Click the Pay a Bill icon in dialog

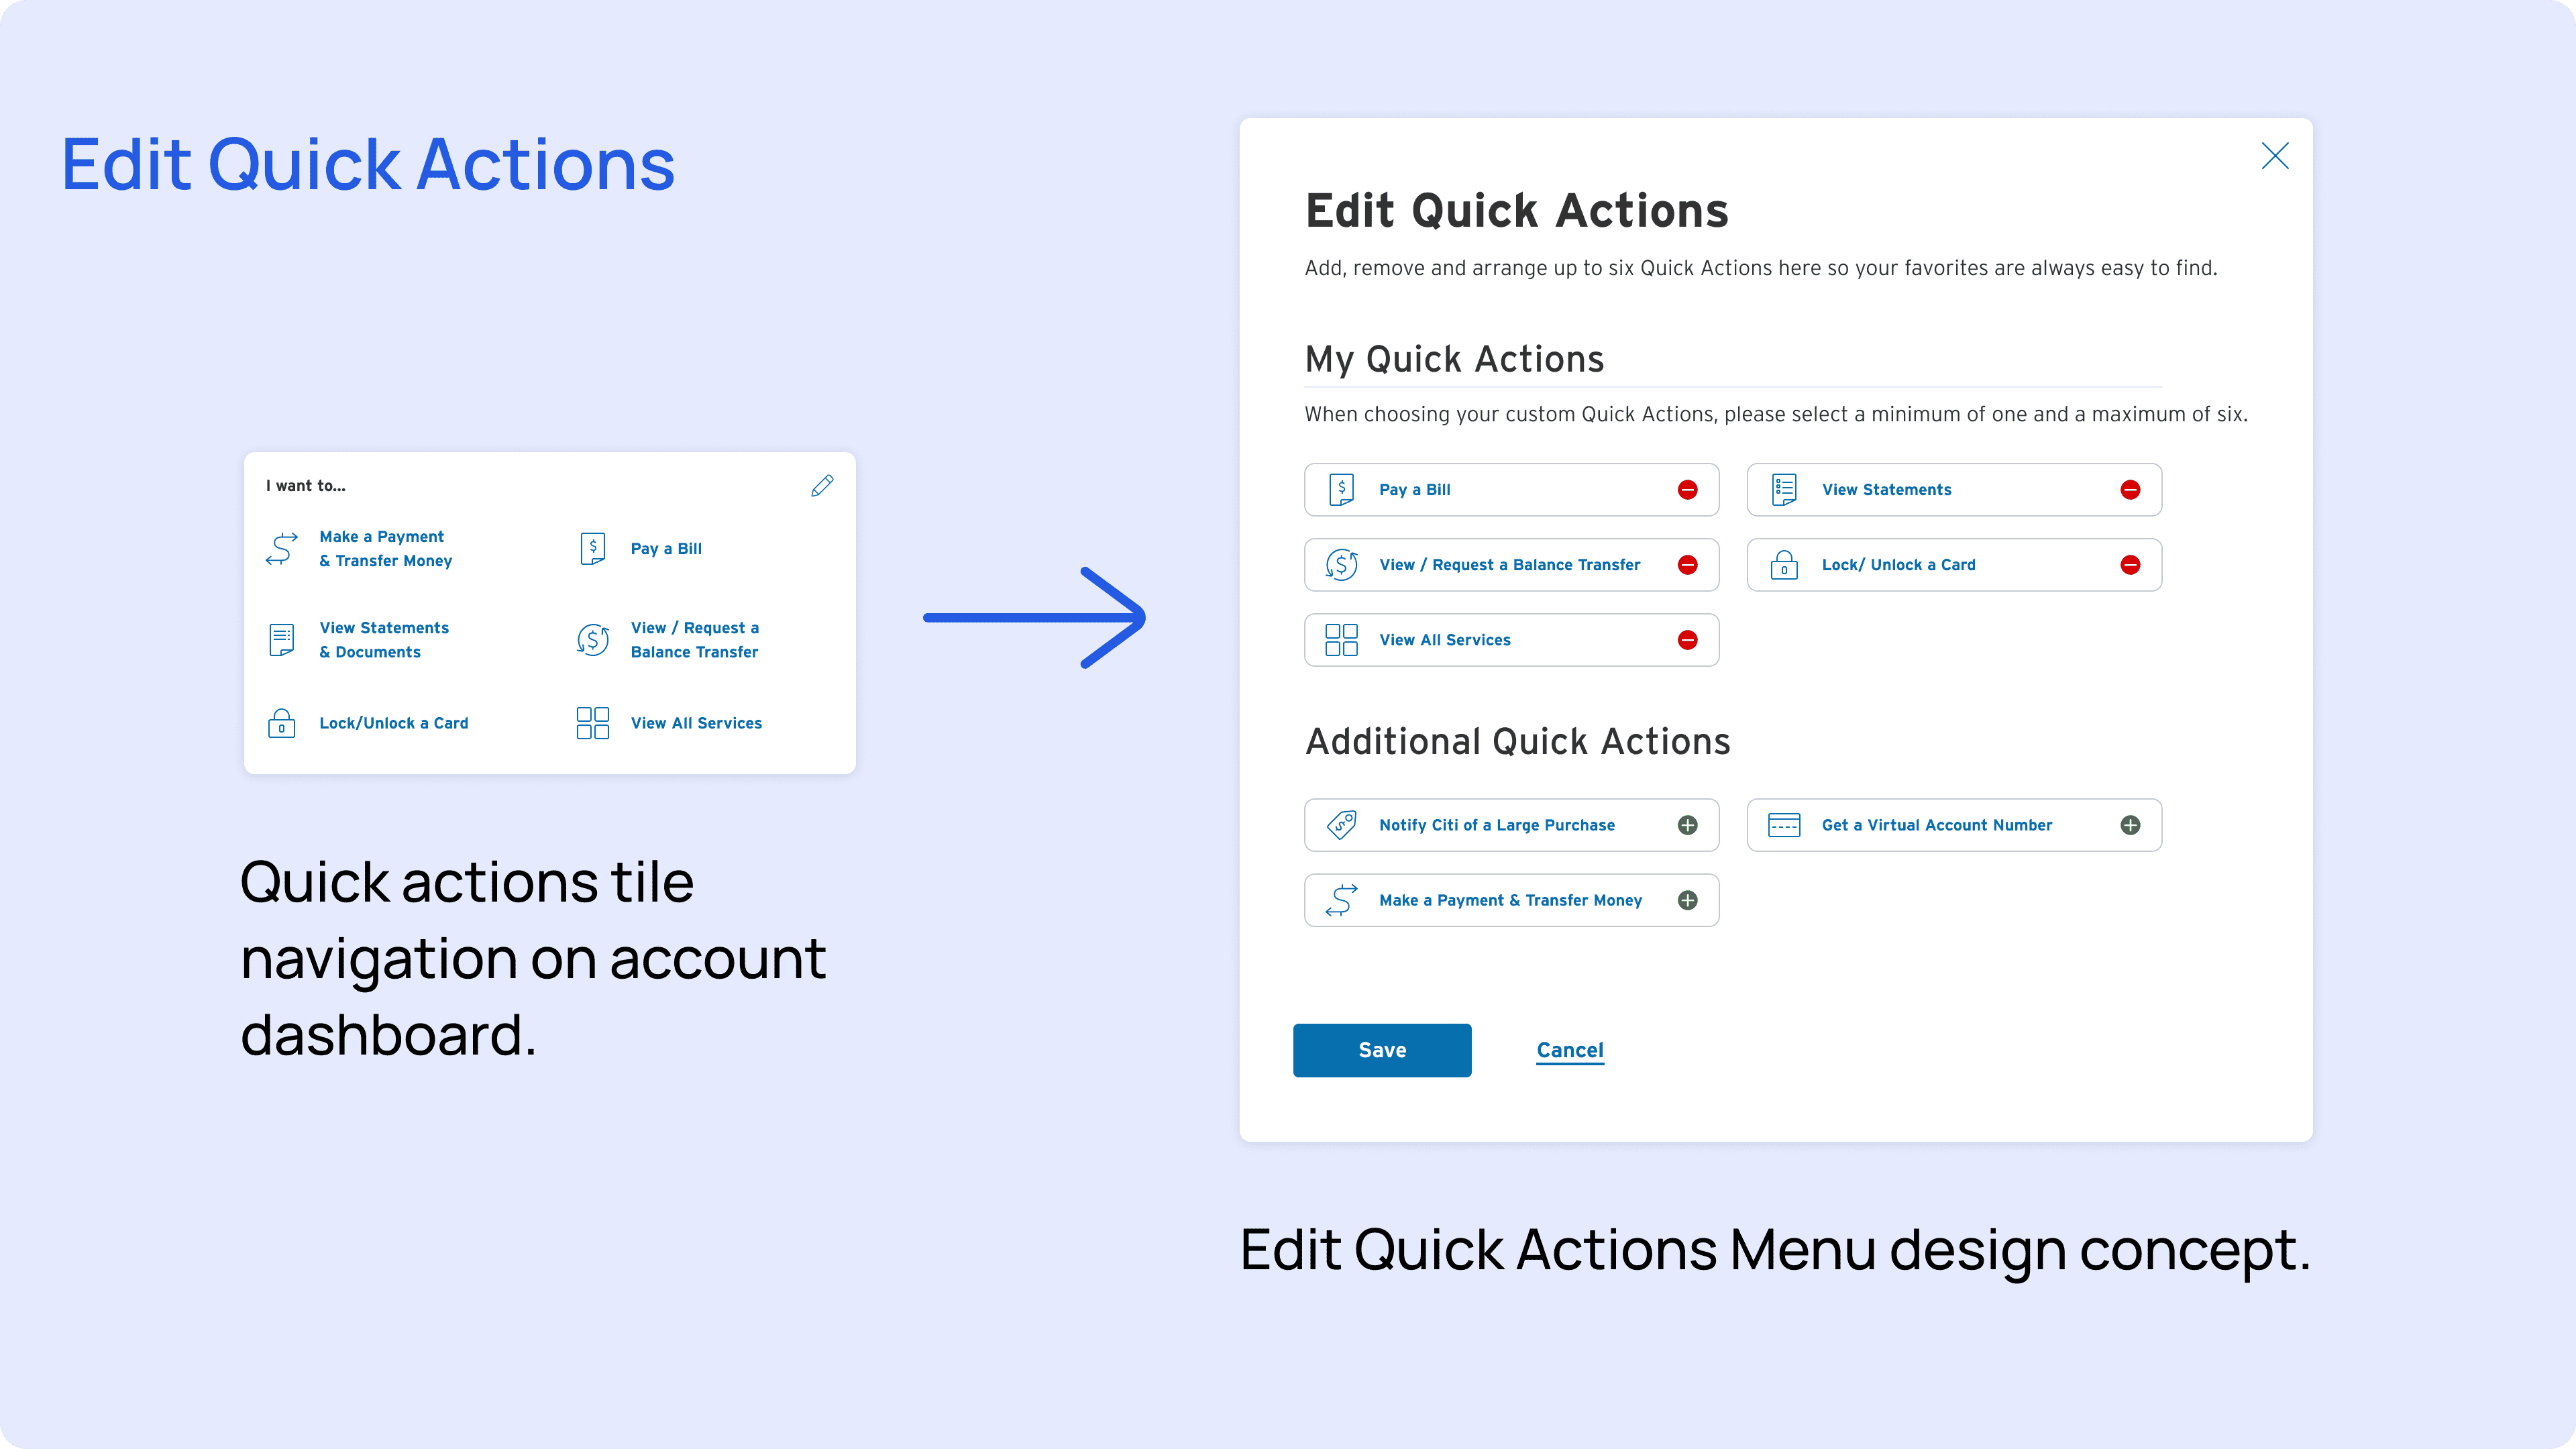coord(1341,490)
